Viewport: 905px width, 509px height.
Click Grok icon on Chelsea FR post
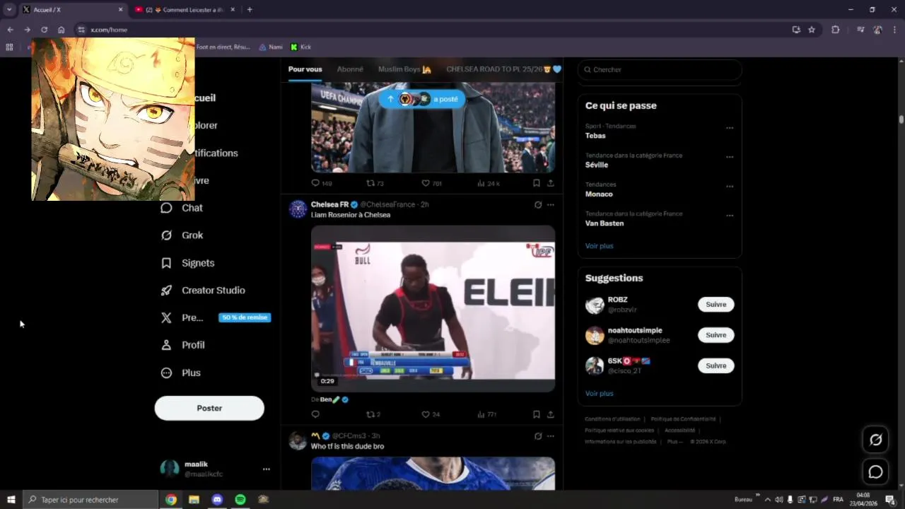538,204
